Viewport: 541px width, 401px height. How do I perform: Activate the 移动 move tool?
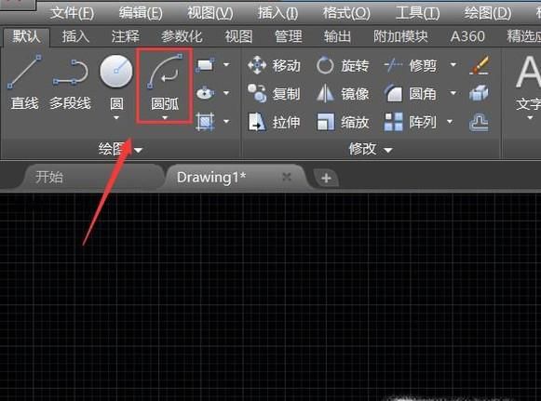click(x=275, y=65)
